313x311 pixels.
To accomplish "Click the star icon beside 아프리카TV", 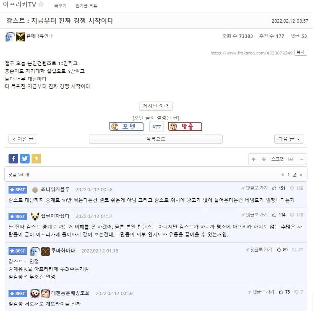I will [41, 4].
